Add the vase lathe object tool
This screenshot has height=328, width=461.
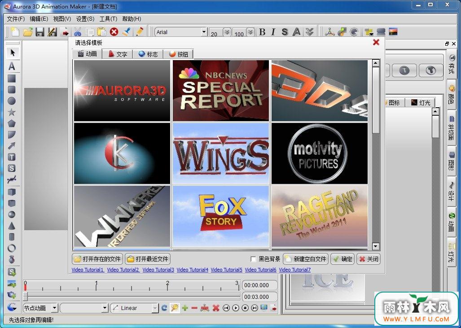click(x=12, y=259)
